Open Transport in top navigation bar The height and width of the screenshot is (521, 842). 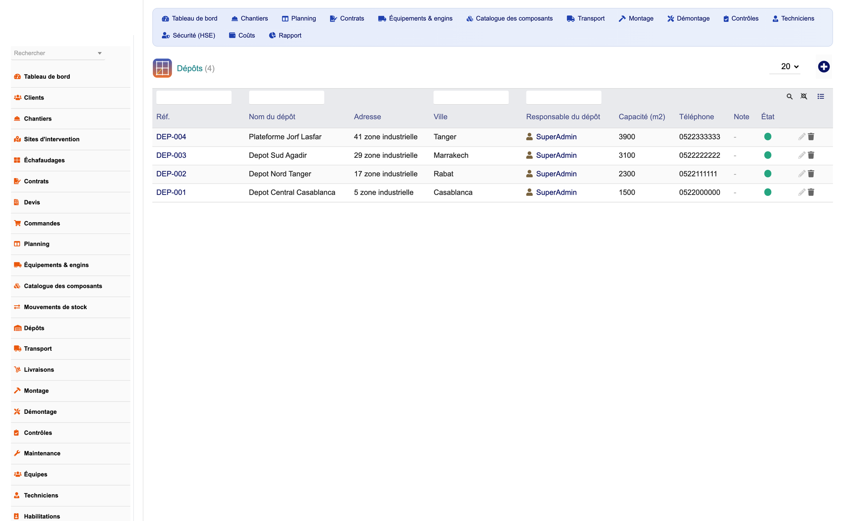586,19
